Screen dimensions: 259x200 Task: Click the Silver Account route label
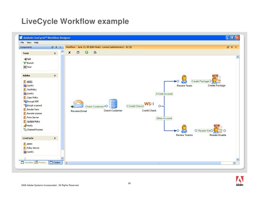164,118
